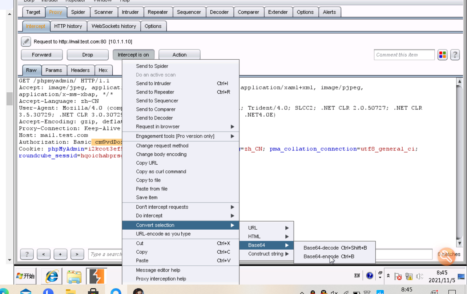Expand Engagement tools submenu
Image resolution: width=467 pixels, height=294 pixels.
[181, 136]
